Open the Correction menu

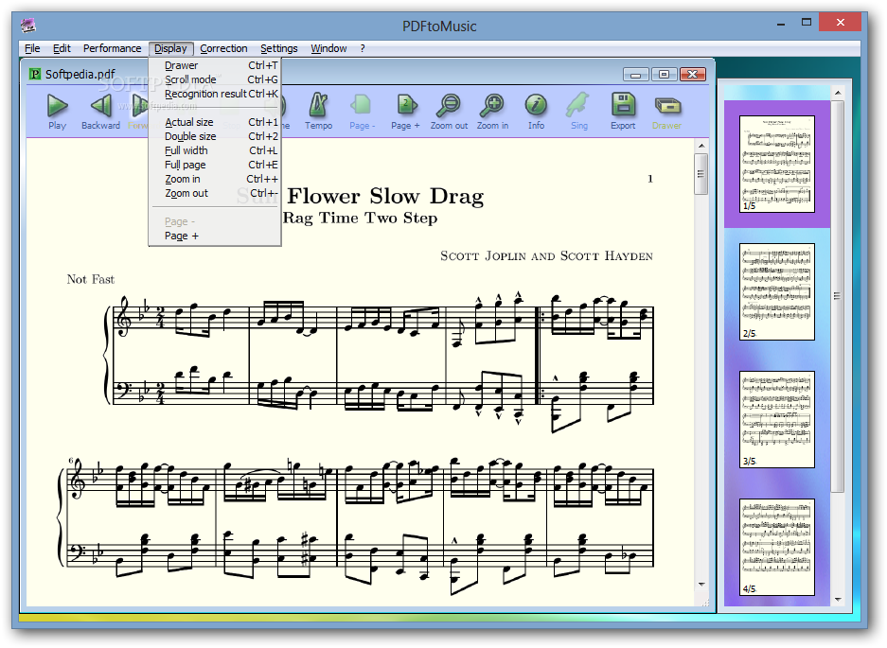[223, 48]
